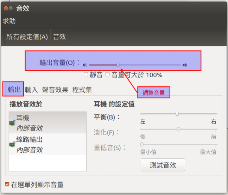
Task: Enable the 靜音 mute checkbox
Action: 86,74
